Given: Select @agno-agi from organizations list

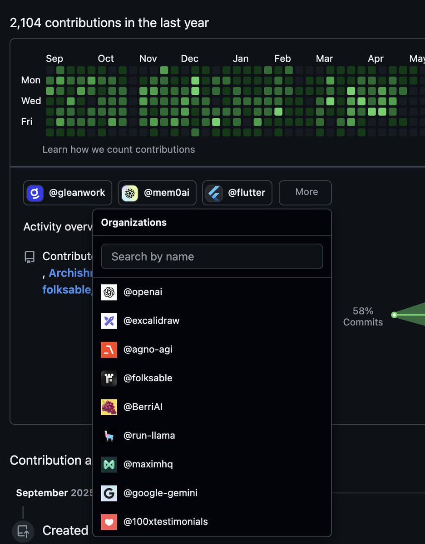Looking at the screenshot, I should click(x=212, y=350).
